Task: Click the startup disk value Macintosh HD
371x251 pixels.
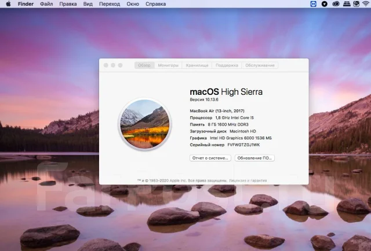Action: [243, 131]
